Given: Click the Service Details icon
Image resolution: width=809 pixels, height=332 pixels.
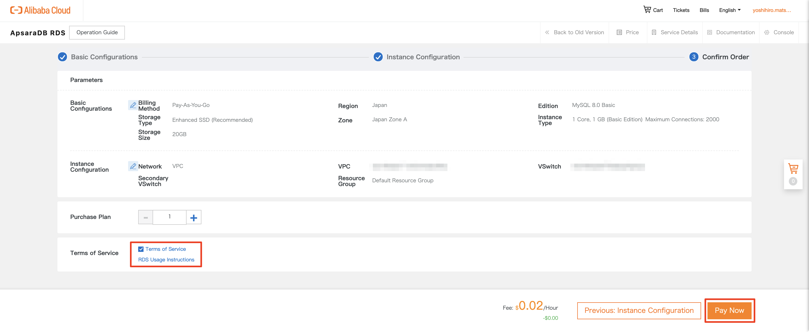Looking at the screenshot, I should [x=654, y=32].
